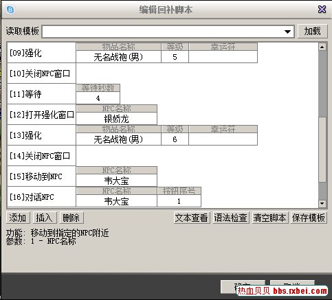Click the 删除 button

pyautogui.click(x=71, y=218)
